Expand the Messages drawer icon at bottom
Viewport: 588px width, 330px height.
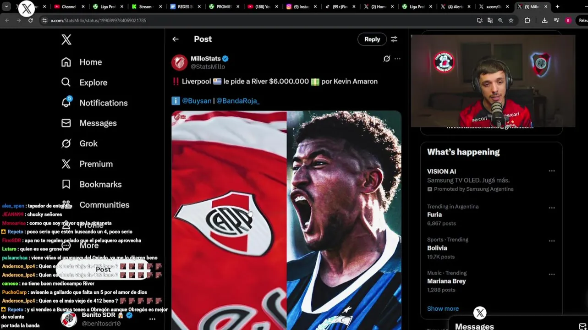click(583, 326)
